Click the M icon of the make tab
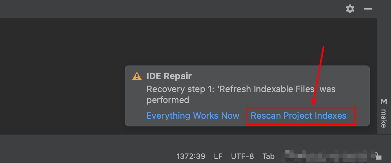391x163 pixels. click(x=384, y=102)
